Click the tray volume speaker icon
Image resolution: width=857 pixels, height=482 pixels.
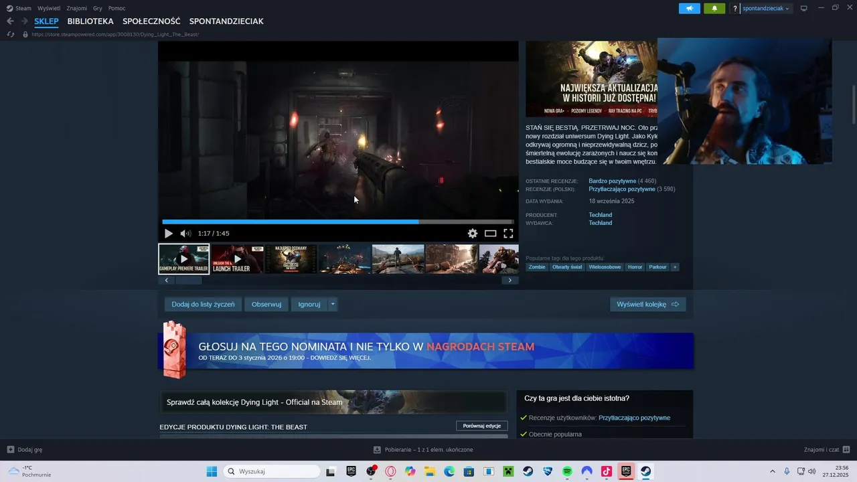[812, 471]
